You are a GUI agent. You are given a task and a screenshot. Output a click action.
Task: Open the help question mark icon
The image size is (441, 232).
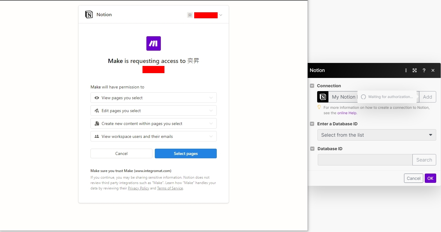click(424, 70)
